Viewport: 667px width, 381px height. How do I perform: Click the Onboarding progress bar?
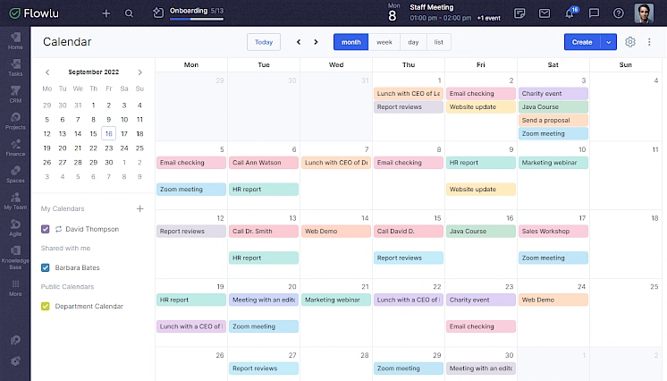click(197, 18)
